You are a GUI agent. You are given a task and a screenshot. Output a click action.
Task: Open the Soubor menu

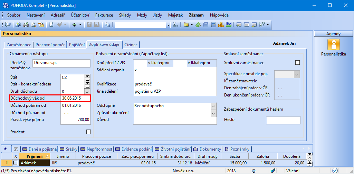coord(14,15)
